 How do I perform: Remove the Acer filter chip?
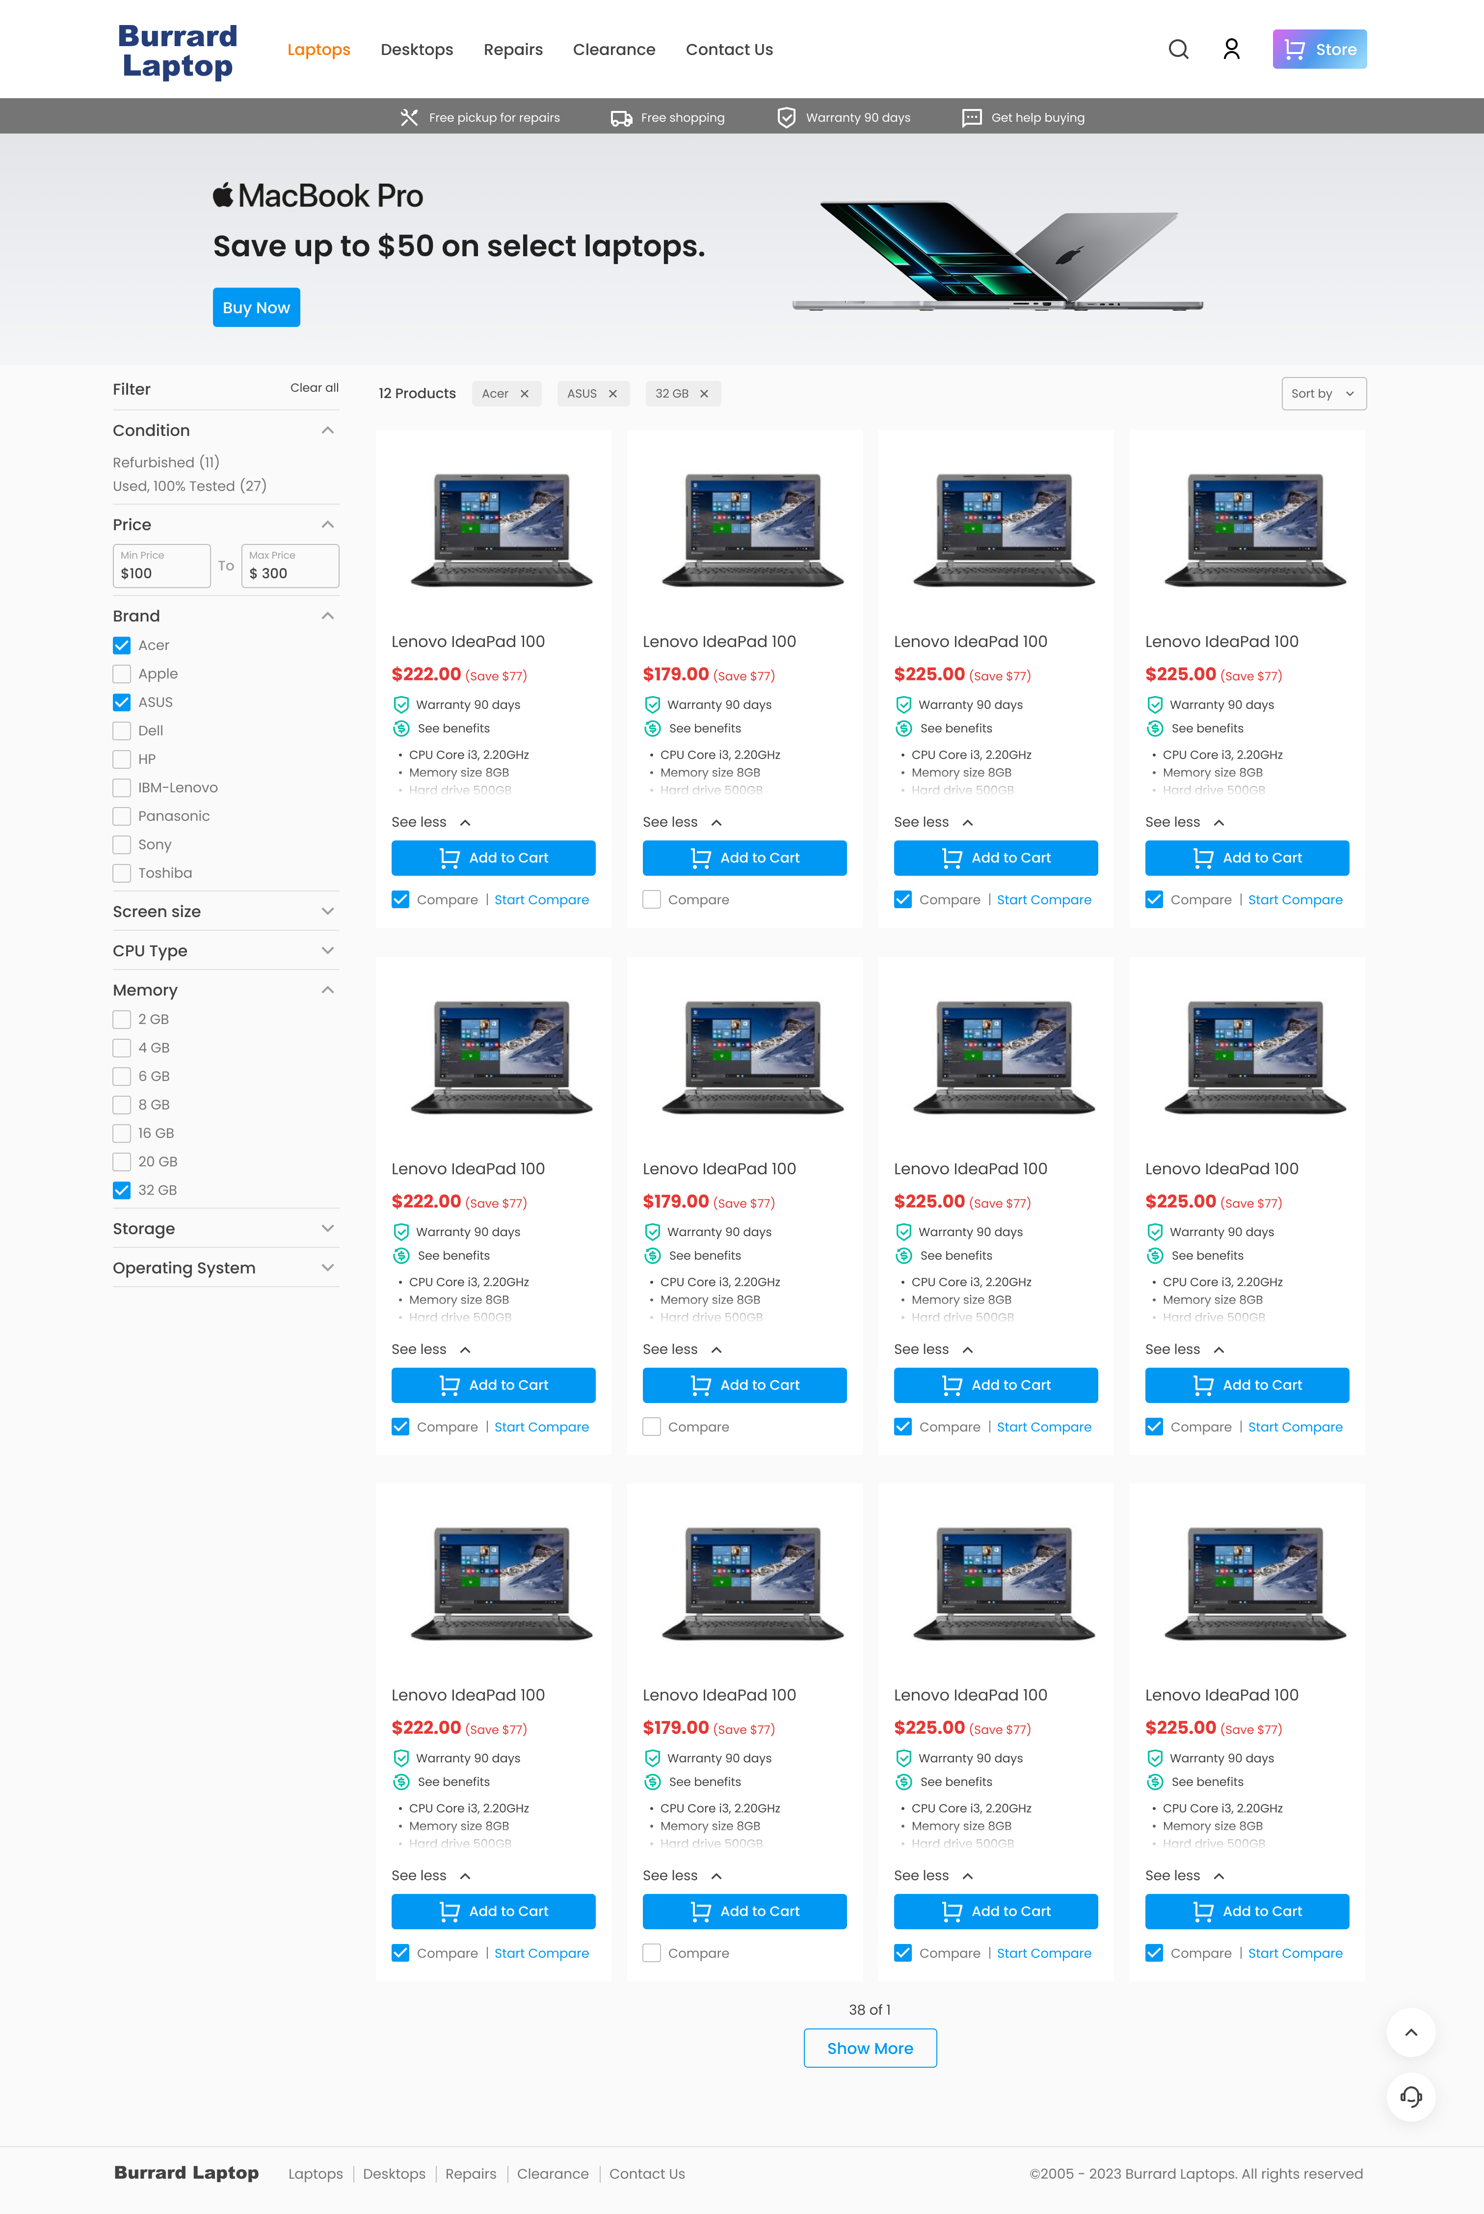coord(524,394)
